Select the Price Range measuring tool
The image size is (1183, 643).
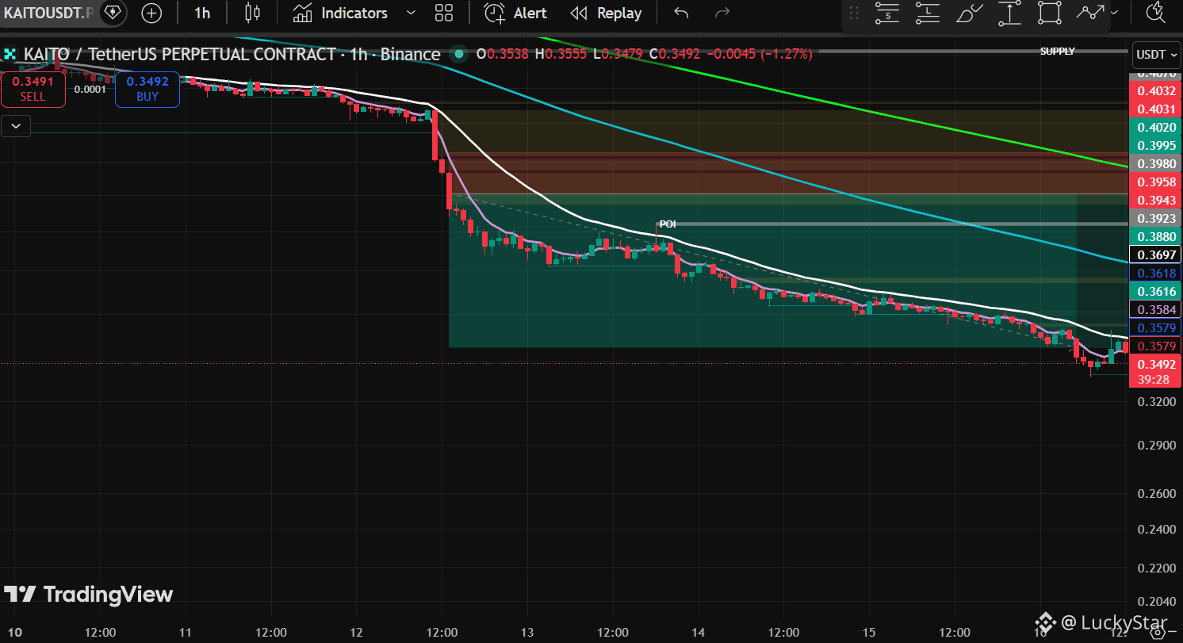(1009, 13)
